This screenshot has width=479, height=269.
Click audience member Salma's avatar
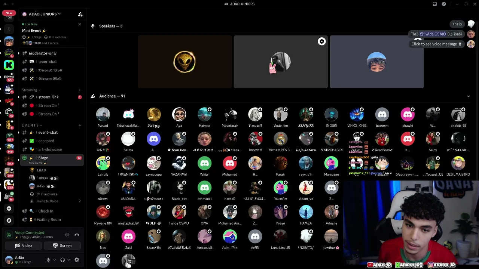point(128,139)
